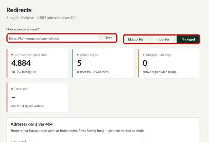Image resolution: width=209 pixels, height=142 pixels.
Task: Click the 'Adresser der giver 404' section heading
Action: click(32, 124)
